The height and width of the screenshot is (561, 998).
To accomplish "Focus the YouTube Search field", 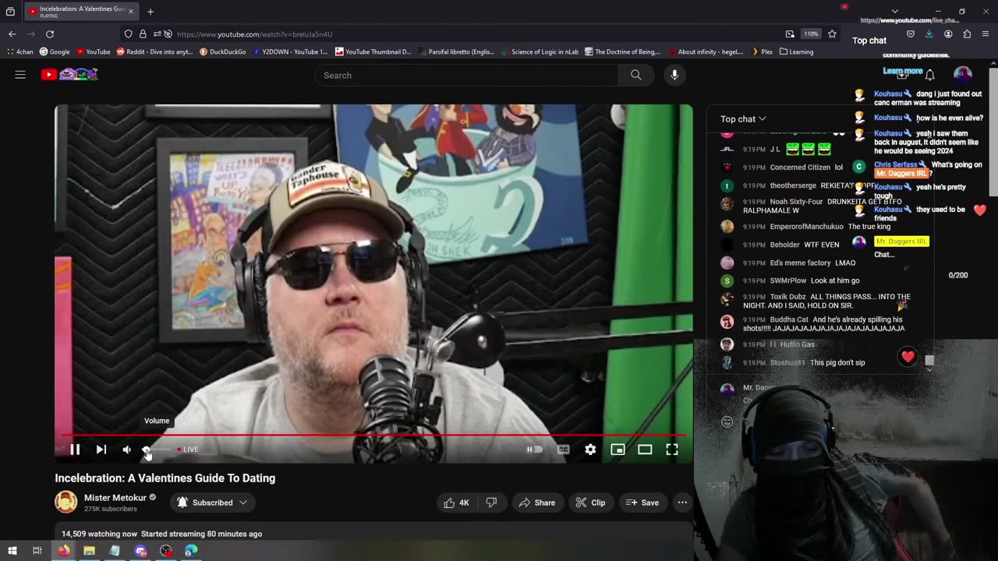I will point(466,76).
